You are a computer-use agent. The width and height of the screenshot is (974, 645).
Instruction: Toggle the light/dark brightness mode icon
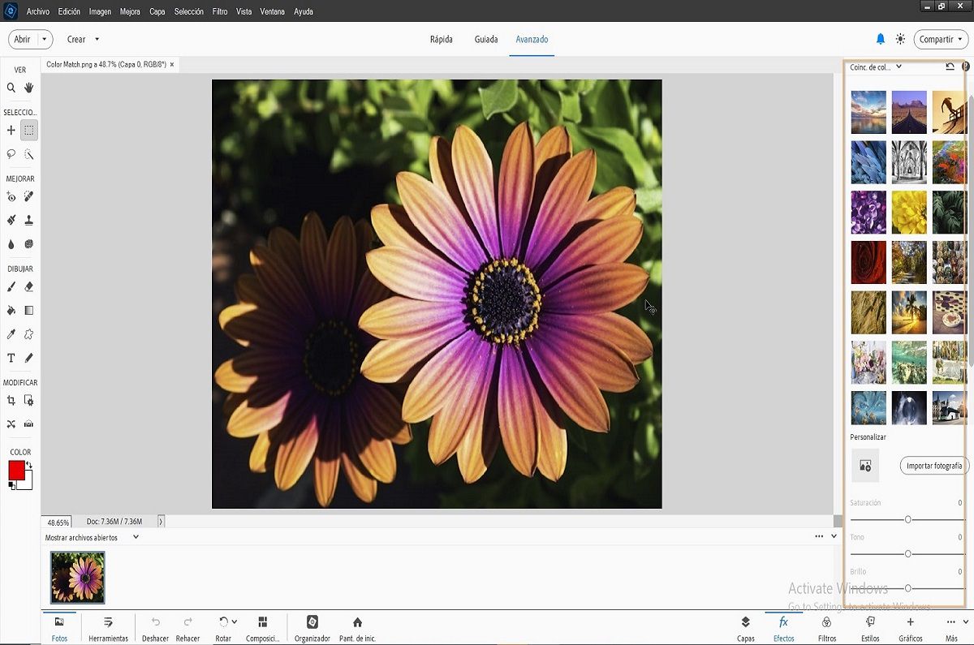[x=900, y=39]
